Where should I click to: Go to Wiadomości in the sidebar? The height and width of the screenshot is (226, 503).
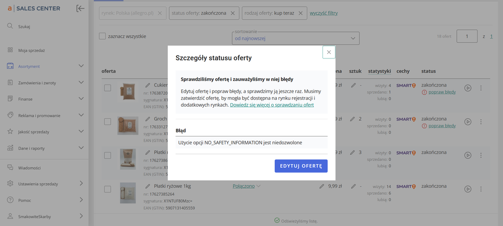[x=29, y=168]
